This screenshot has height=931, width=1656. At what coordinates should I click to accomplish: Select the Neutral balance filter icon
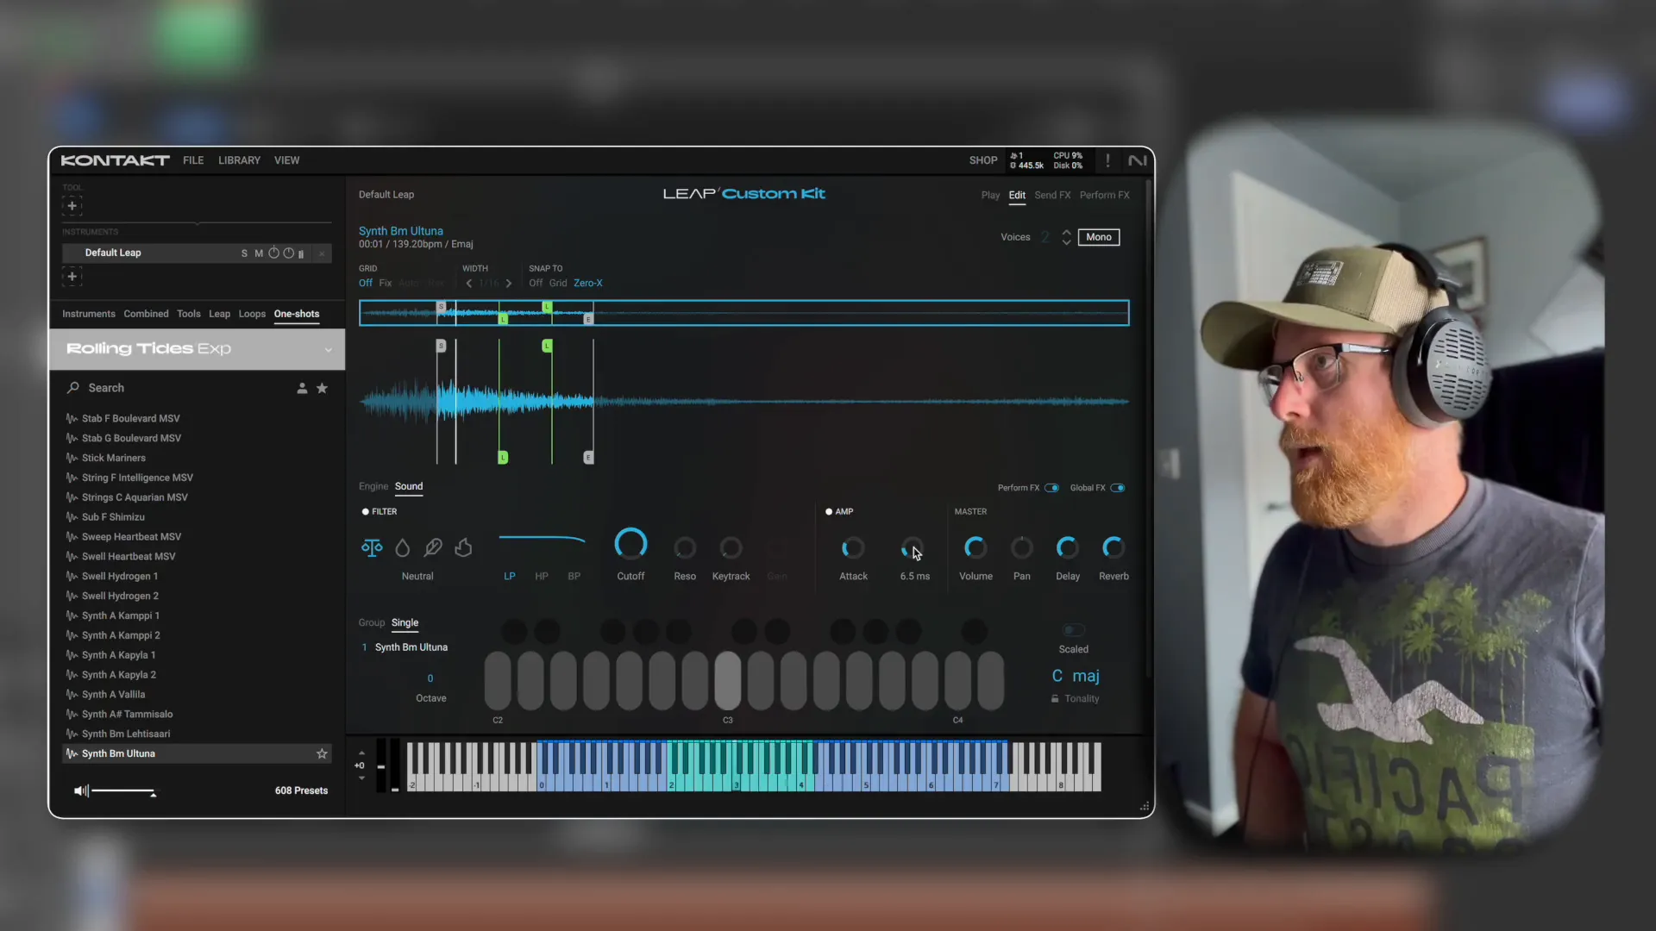click(372, 548)
